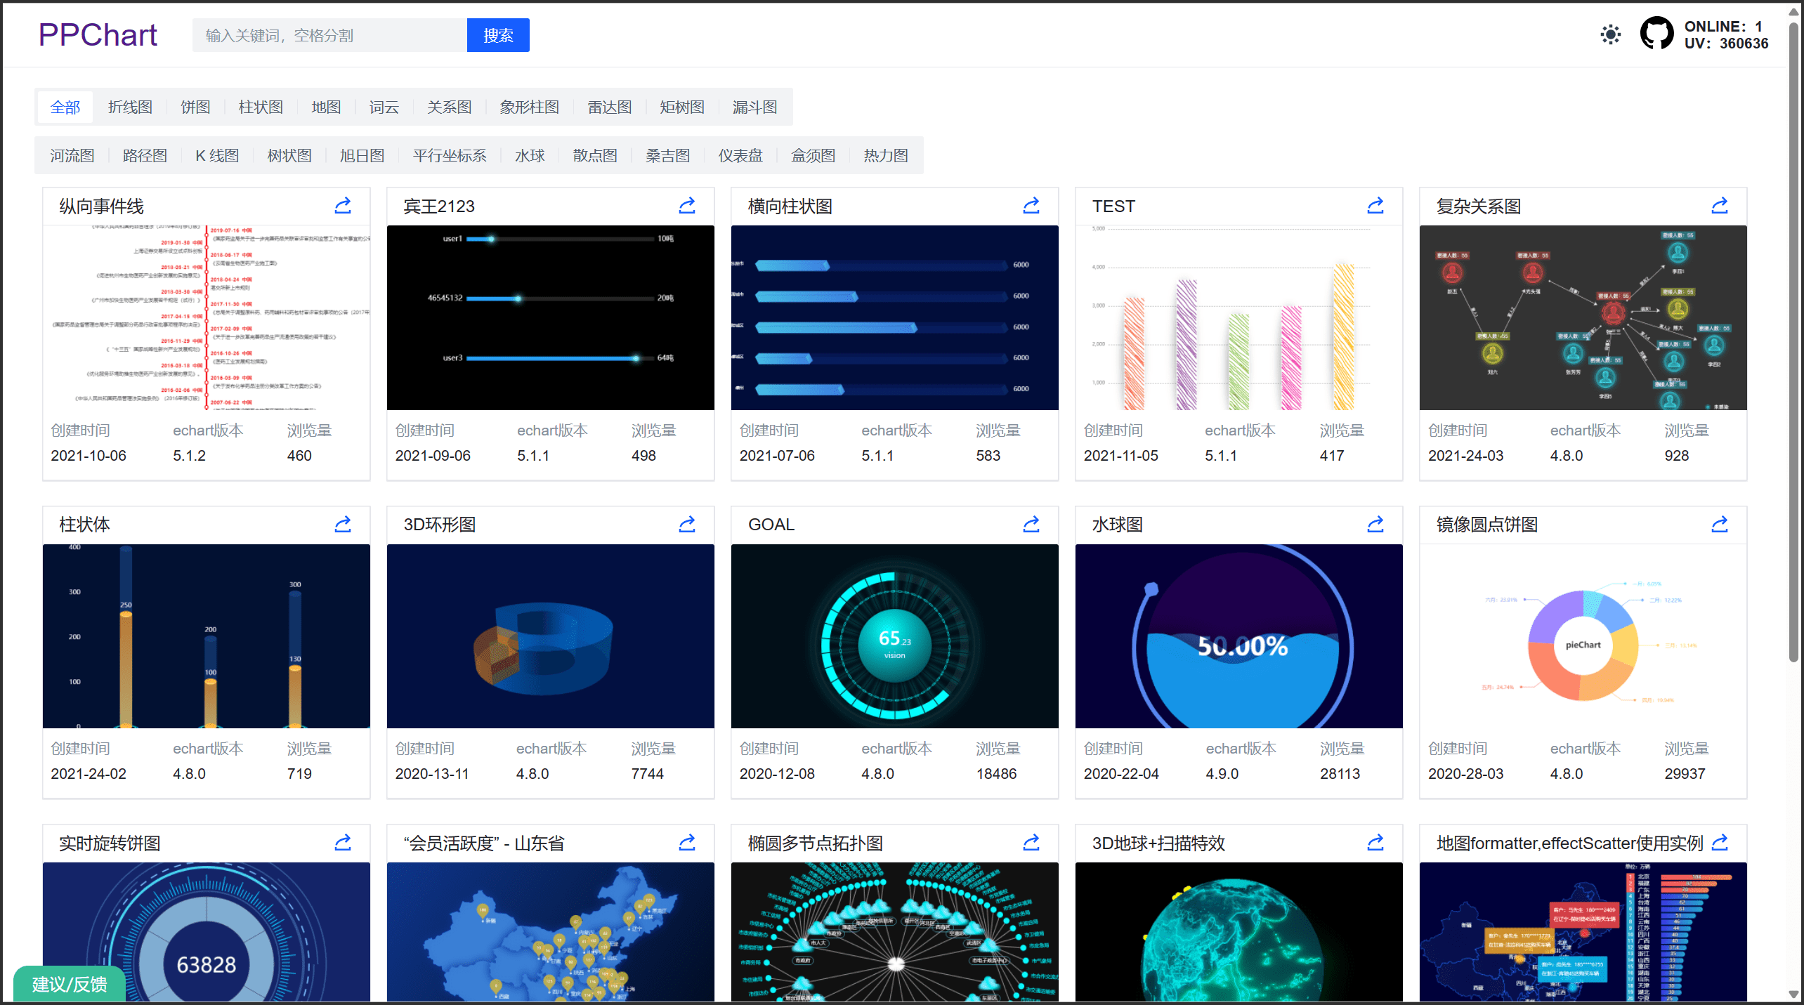Open share icon on 水球图 card
The height and width of the screenshot is (1005, 1804).
click(1375, 525)
